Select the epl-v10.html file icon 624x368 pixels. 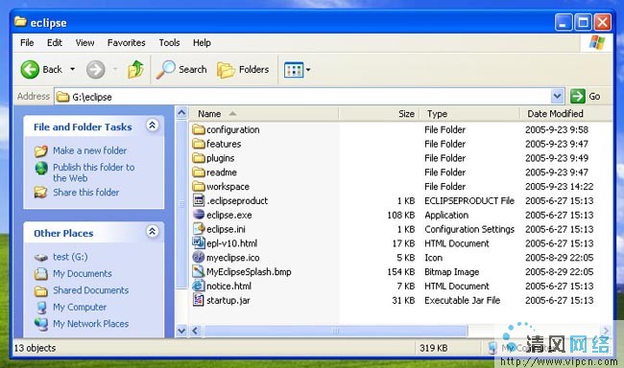199,242
